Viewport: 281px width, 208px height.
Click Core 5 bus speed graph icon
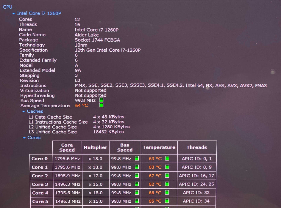pos(137,201)
